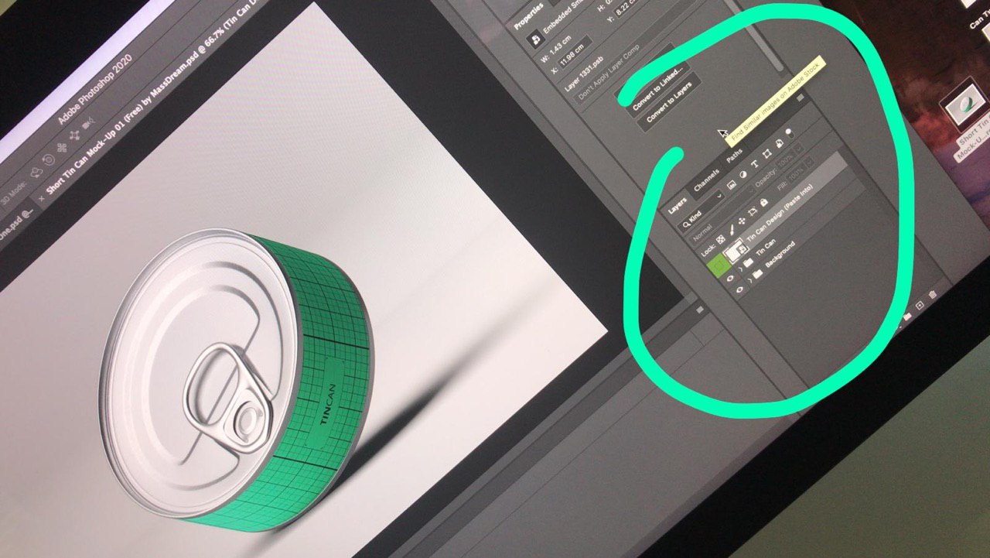Click the Tin Can group folder icon
The width and height of the screenshot is (990, 558).
[748, 262]
